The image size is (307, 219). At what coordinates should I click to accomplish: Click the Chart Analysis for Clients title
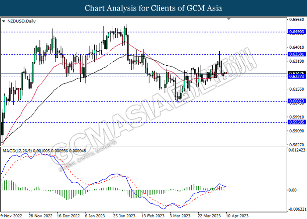153,8
